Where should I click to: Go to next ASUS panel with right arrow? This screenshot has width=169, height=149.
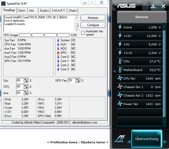tap(165, 142)
